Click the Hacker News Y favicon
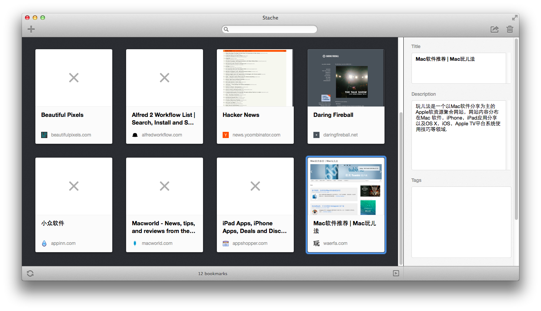The width and height of the screenshot is (541, 311). pyautogui.click(x=226, y=135)
